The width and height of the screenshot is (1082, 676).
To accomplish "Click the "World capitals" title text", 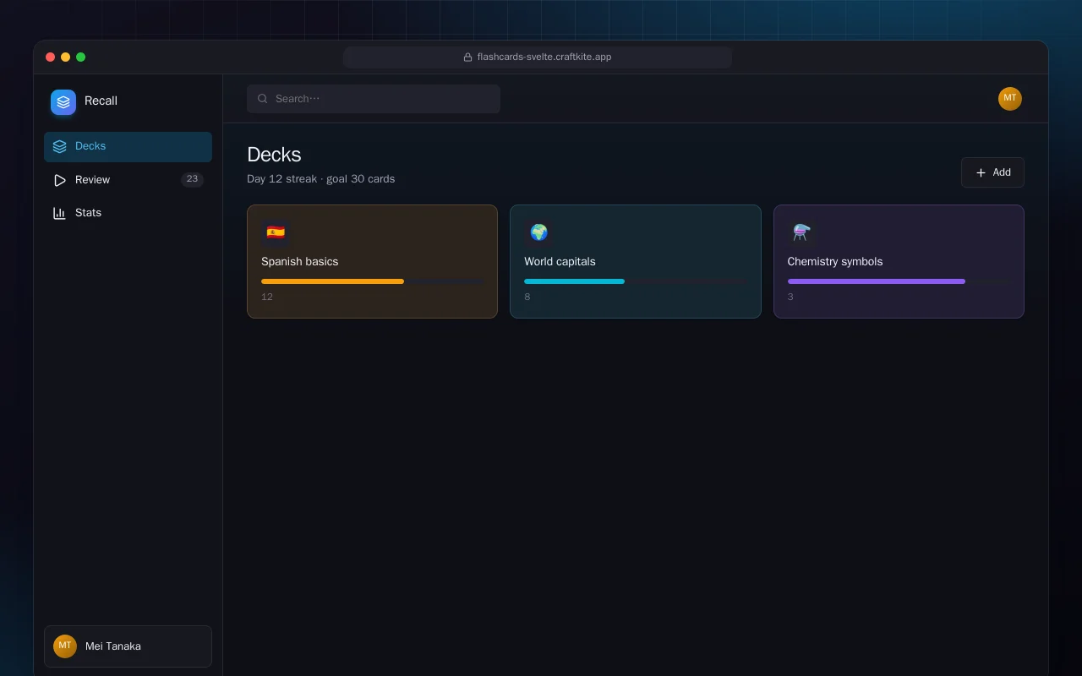I will (x=560, y=262).
